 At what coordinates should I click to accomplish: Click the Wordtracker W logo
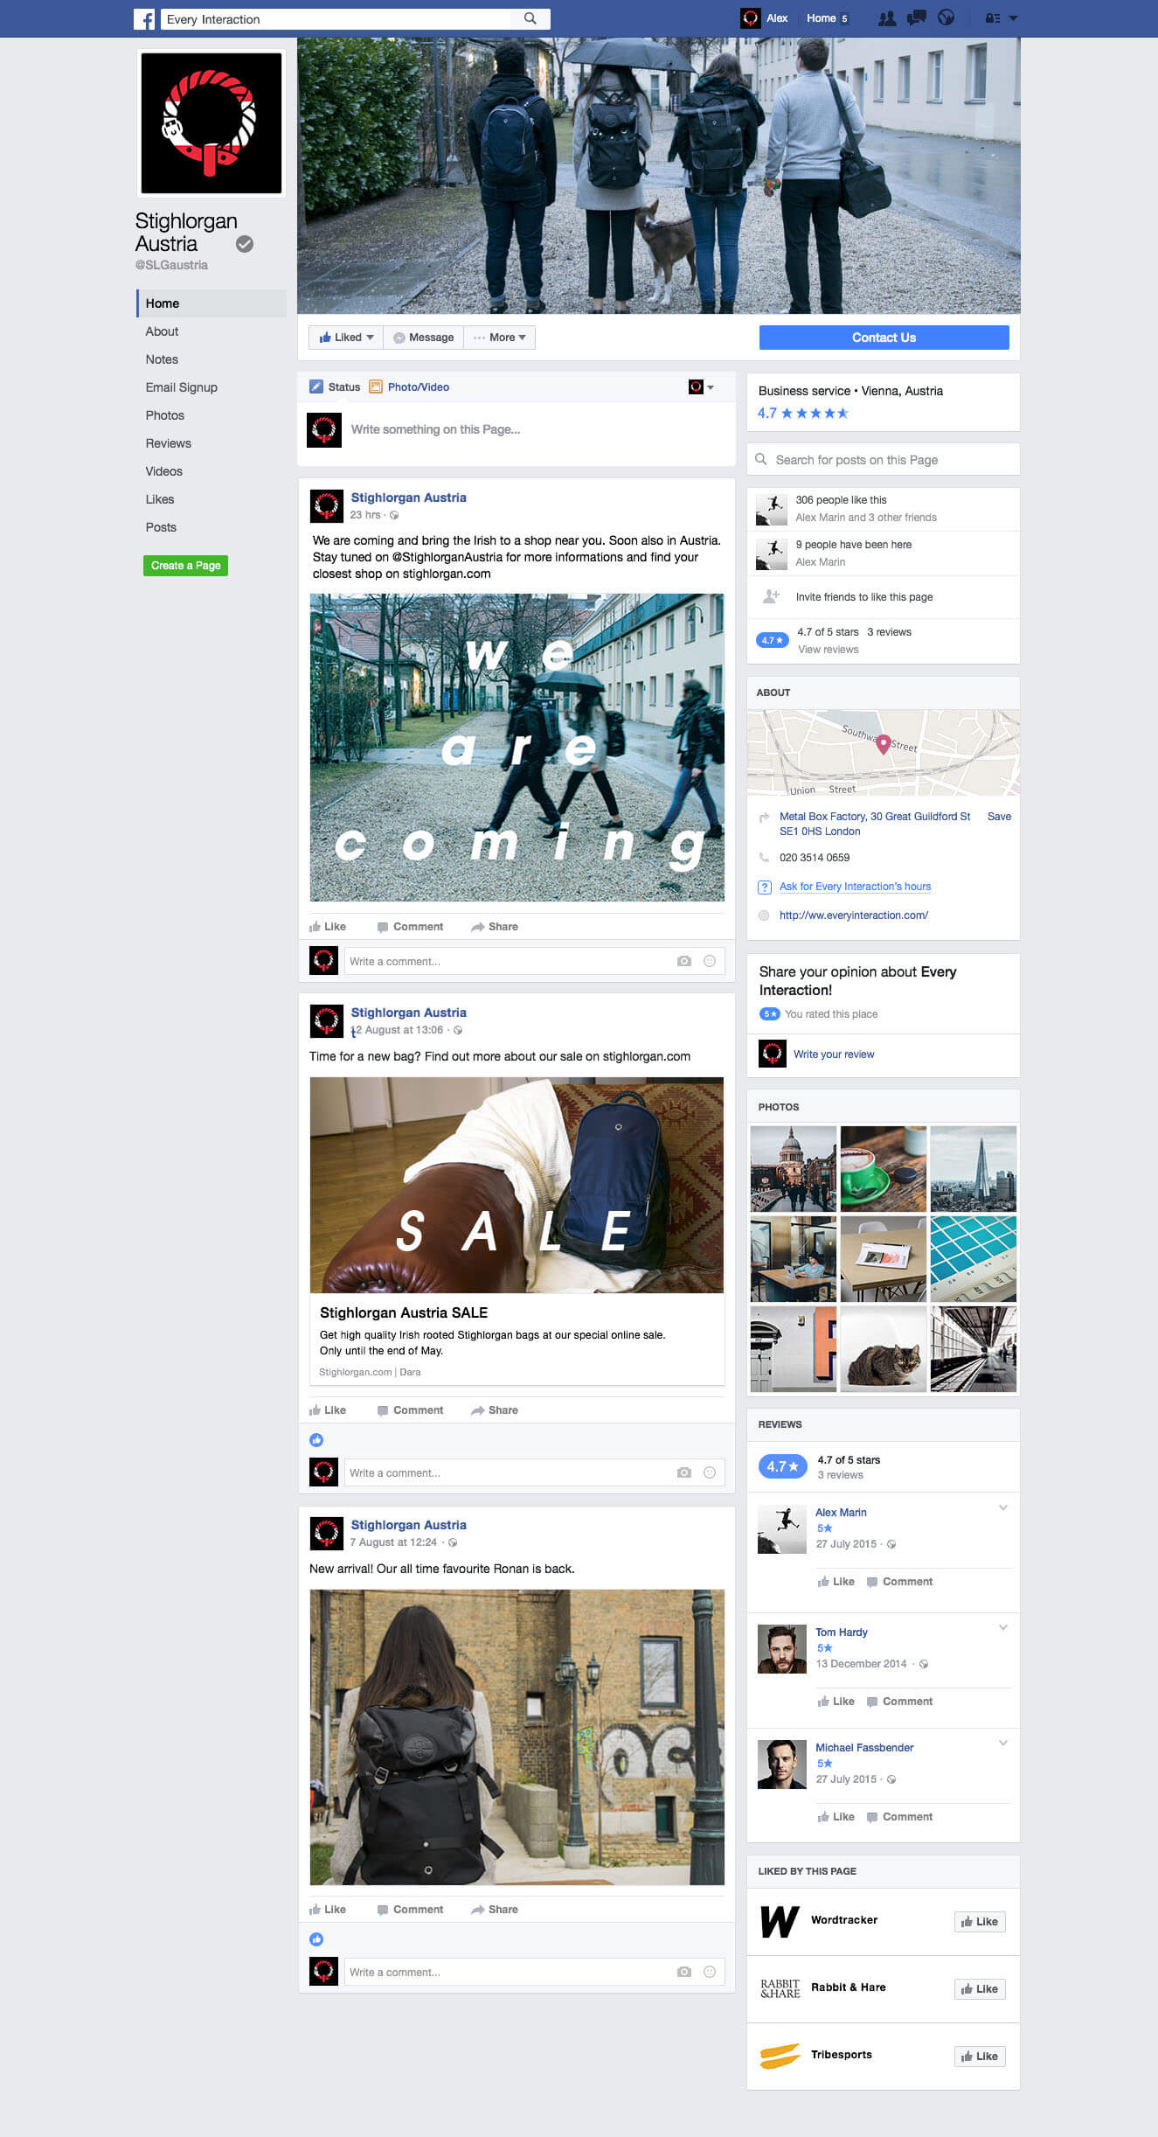pos(780,1921)
